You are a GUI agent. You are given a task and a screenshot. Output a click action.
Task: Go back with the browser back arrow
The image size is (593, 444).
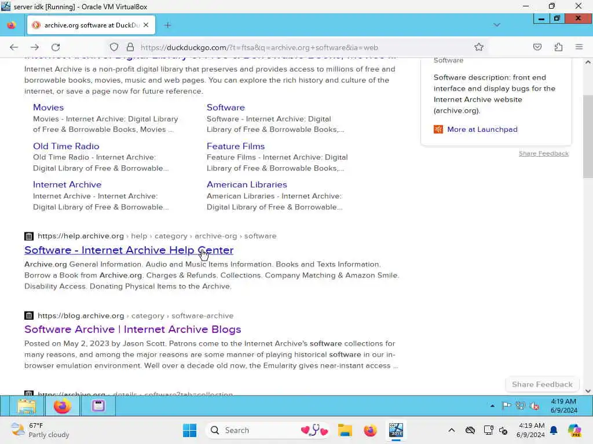pos(14,47)
